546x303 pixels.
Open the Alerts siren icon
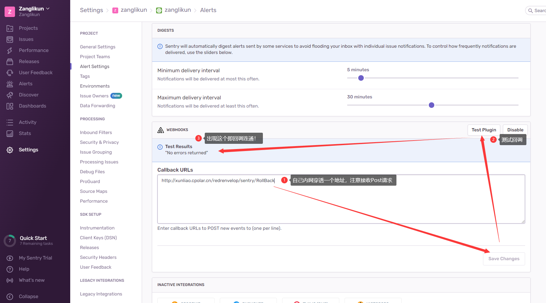pos(10,84)
